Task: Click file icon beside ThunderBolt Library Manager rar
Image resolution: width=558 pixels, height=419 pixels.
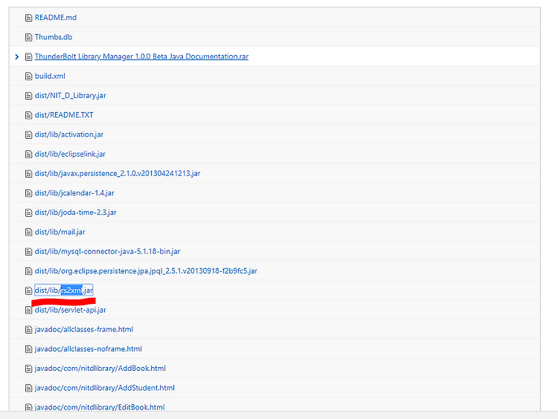Action: 28,57
